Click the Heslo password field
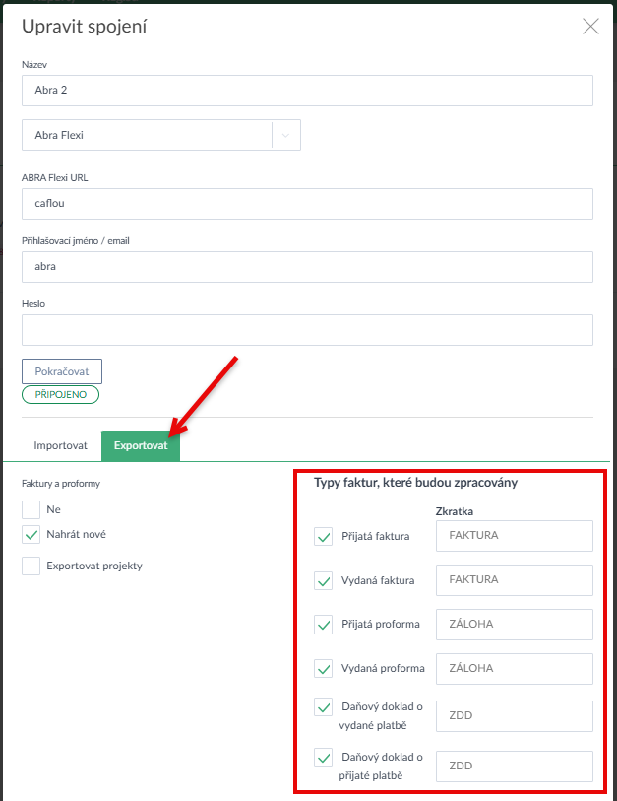Screen dimensions: 617x801 tap(307, 330)
